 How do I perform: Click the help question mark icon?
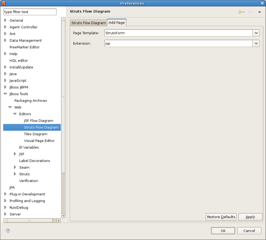[8, 231]
